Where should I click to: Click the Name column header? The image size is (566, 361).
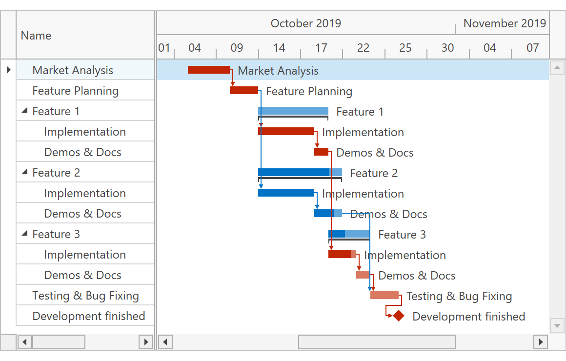click(85, 35)
